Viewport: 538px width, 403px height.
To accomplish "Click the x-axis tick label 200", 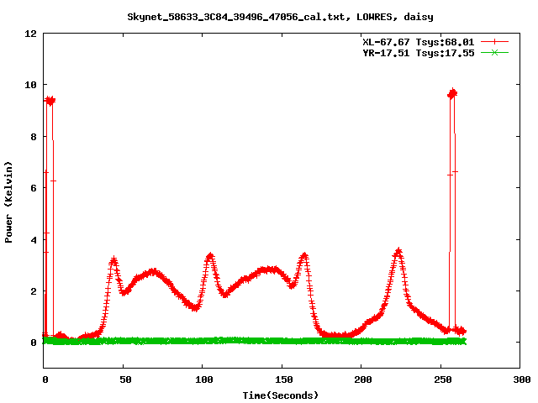I will [363, 379].
